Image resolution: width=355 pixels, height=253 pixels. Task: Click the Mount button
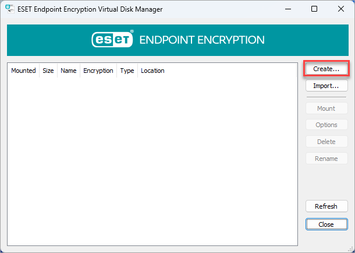pyautogui.click(x=326, y=108)
